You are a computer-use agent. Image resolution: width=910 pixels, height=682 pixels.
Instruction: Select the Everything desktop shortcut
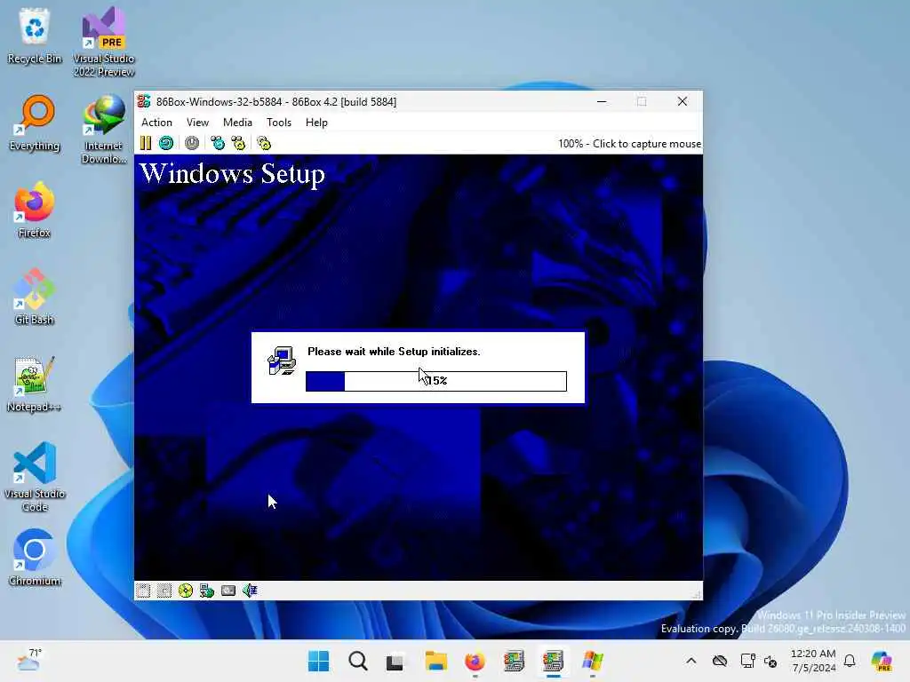pos(35,123)
